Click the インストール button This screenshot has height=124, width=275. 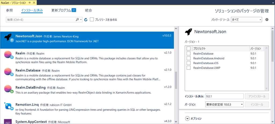pyautogui.click(x=256, y=104)
